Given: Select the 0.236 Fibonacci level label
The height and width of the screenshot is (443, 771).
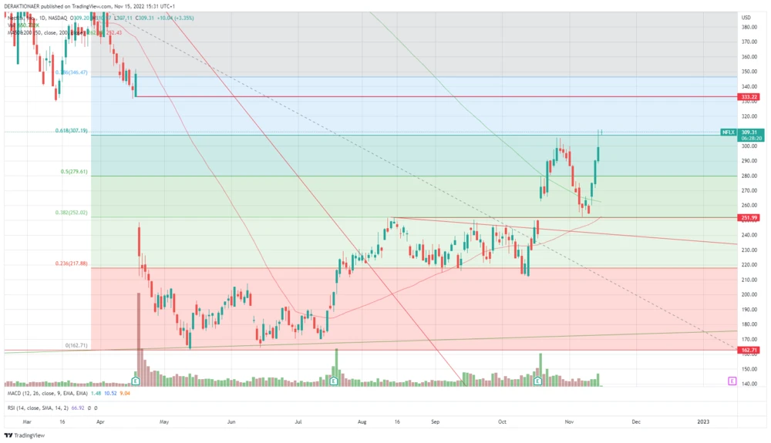Looking at the screenshot, I should click(72, 263).
